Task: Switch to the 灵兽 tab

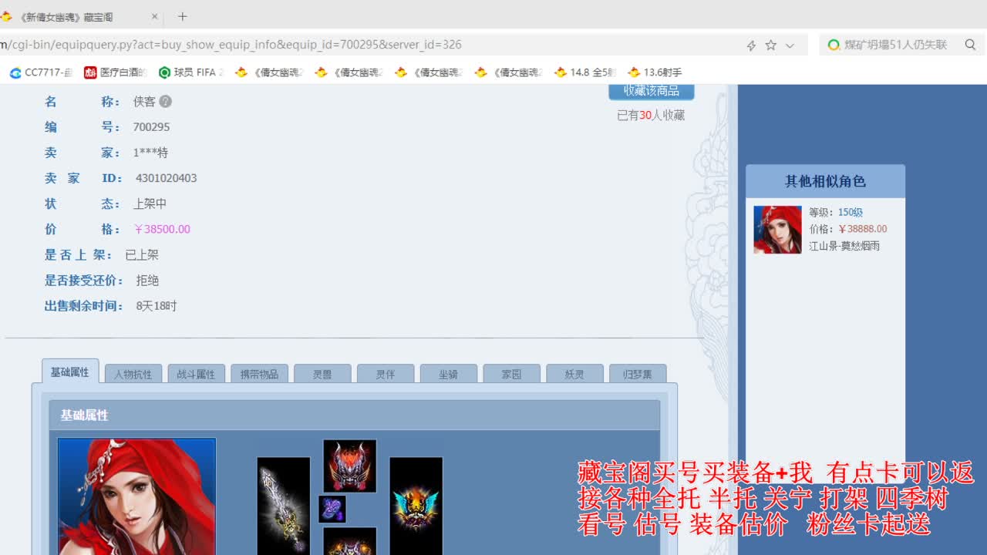Action: coord(322,372)
